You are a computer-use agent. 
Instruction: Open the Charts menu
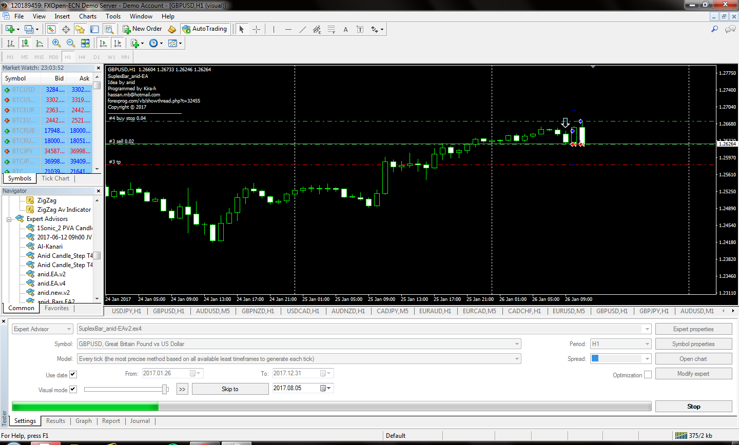(88, 16)
